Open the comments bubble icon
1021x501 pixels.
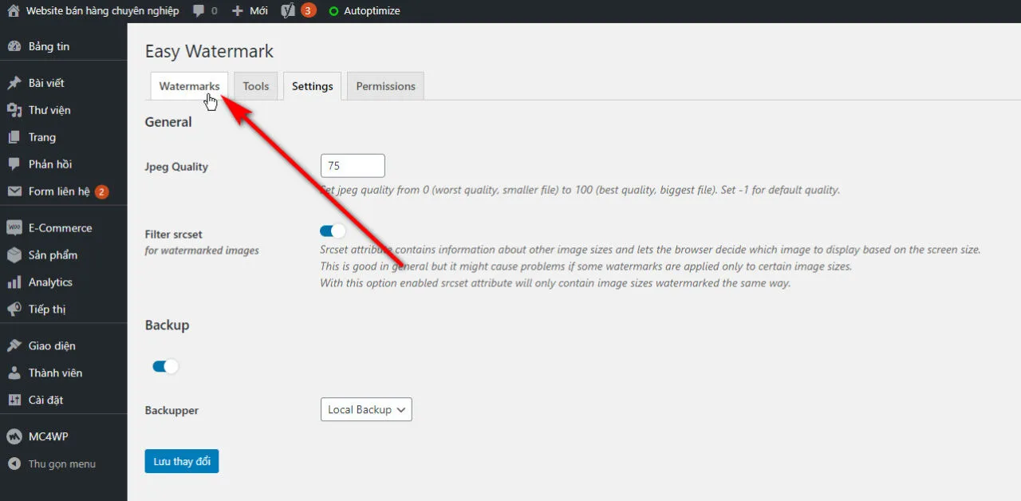pos(199,11)
